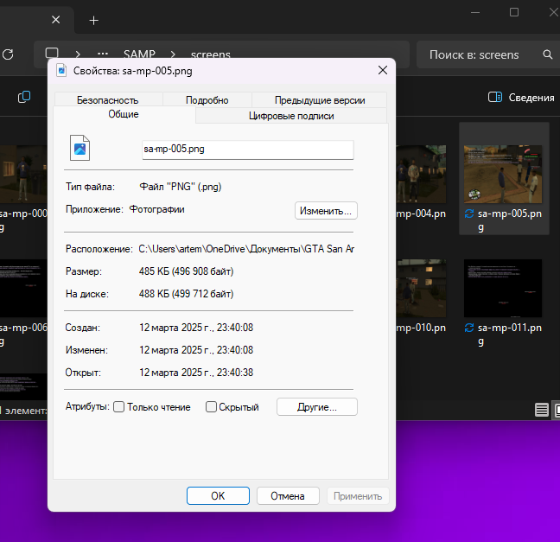Open the Цифровые подписи tab
560x542 pixels.
click(291, 115)
